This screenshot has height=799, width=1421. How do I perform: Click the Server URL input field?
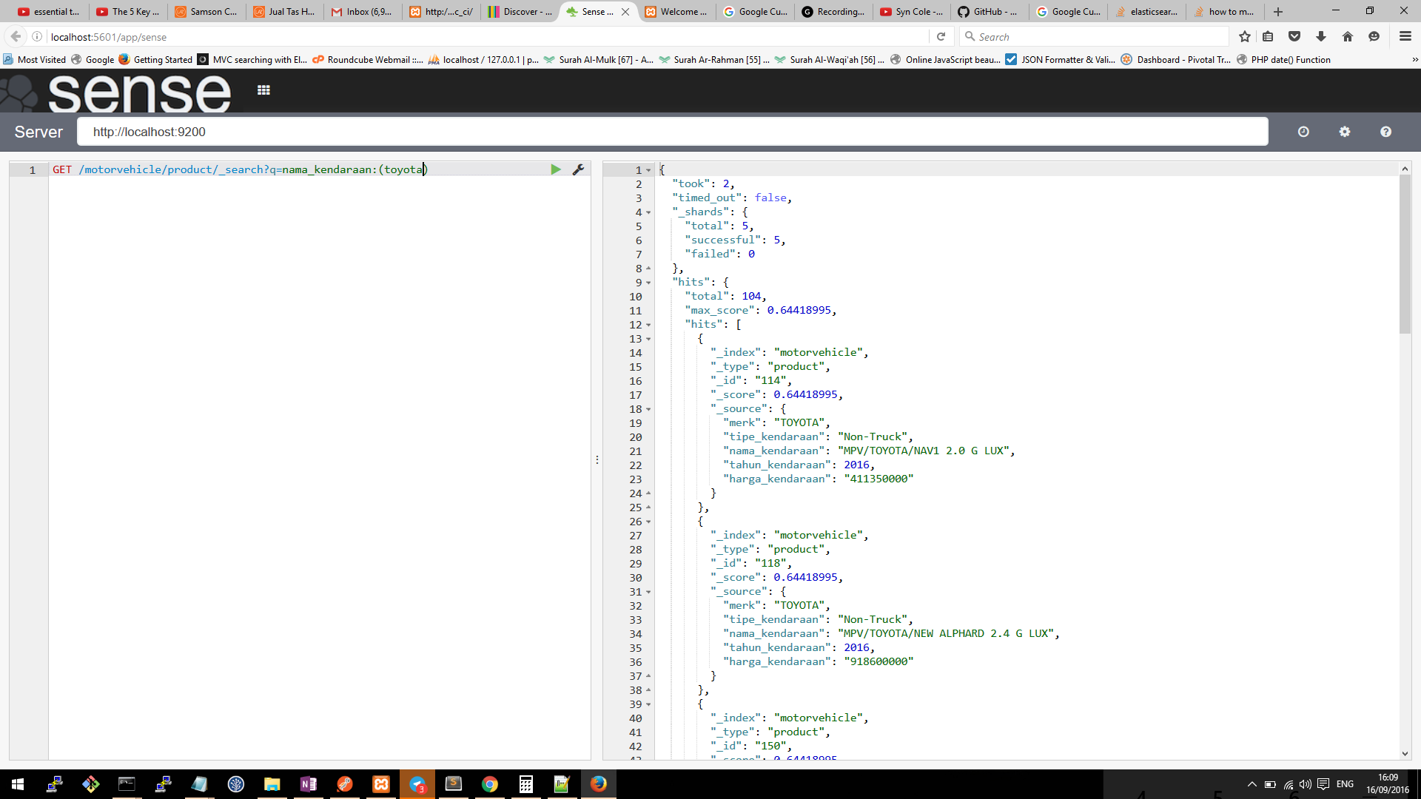click(x=672, y=132)
